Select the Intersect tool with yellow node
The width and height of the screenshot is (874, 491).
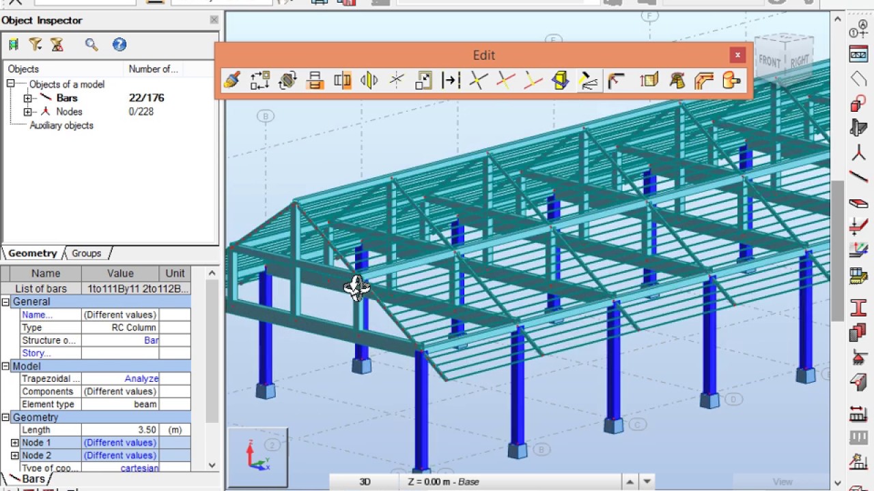478,80
